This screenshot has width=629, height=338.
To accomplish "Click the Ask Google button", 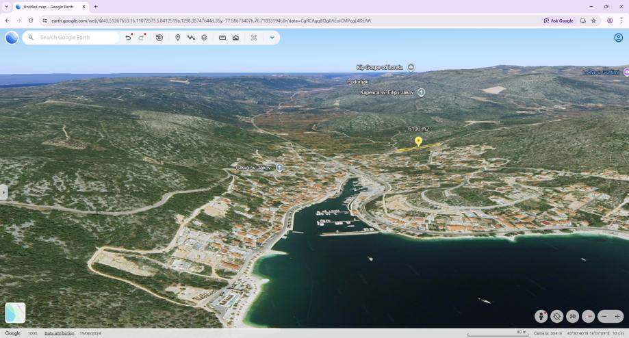I will 559,21.
